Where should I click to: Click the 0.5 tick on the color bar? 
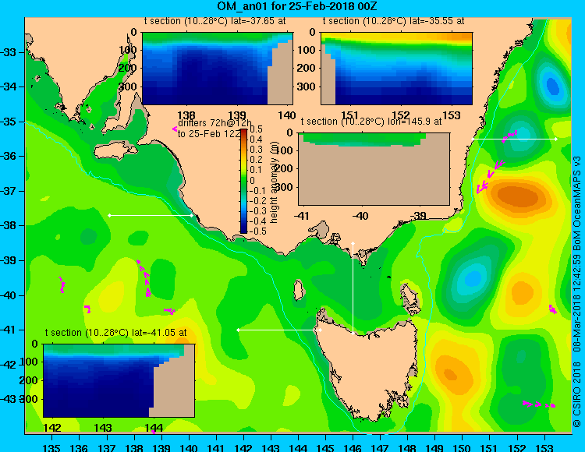(257, 129)
